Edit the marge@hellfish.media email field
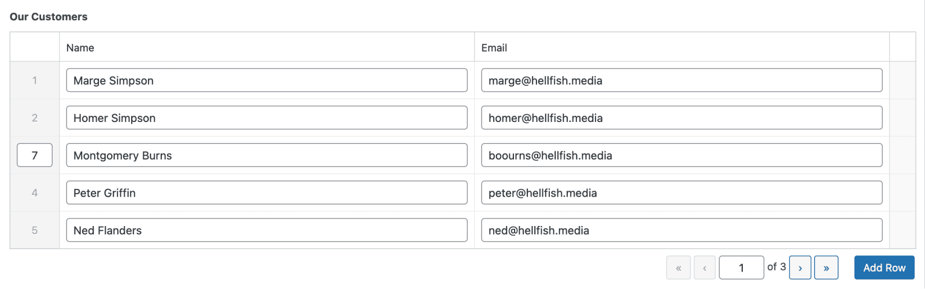Screen dimensions: 925x289 pos(682,80)
